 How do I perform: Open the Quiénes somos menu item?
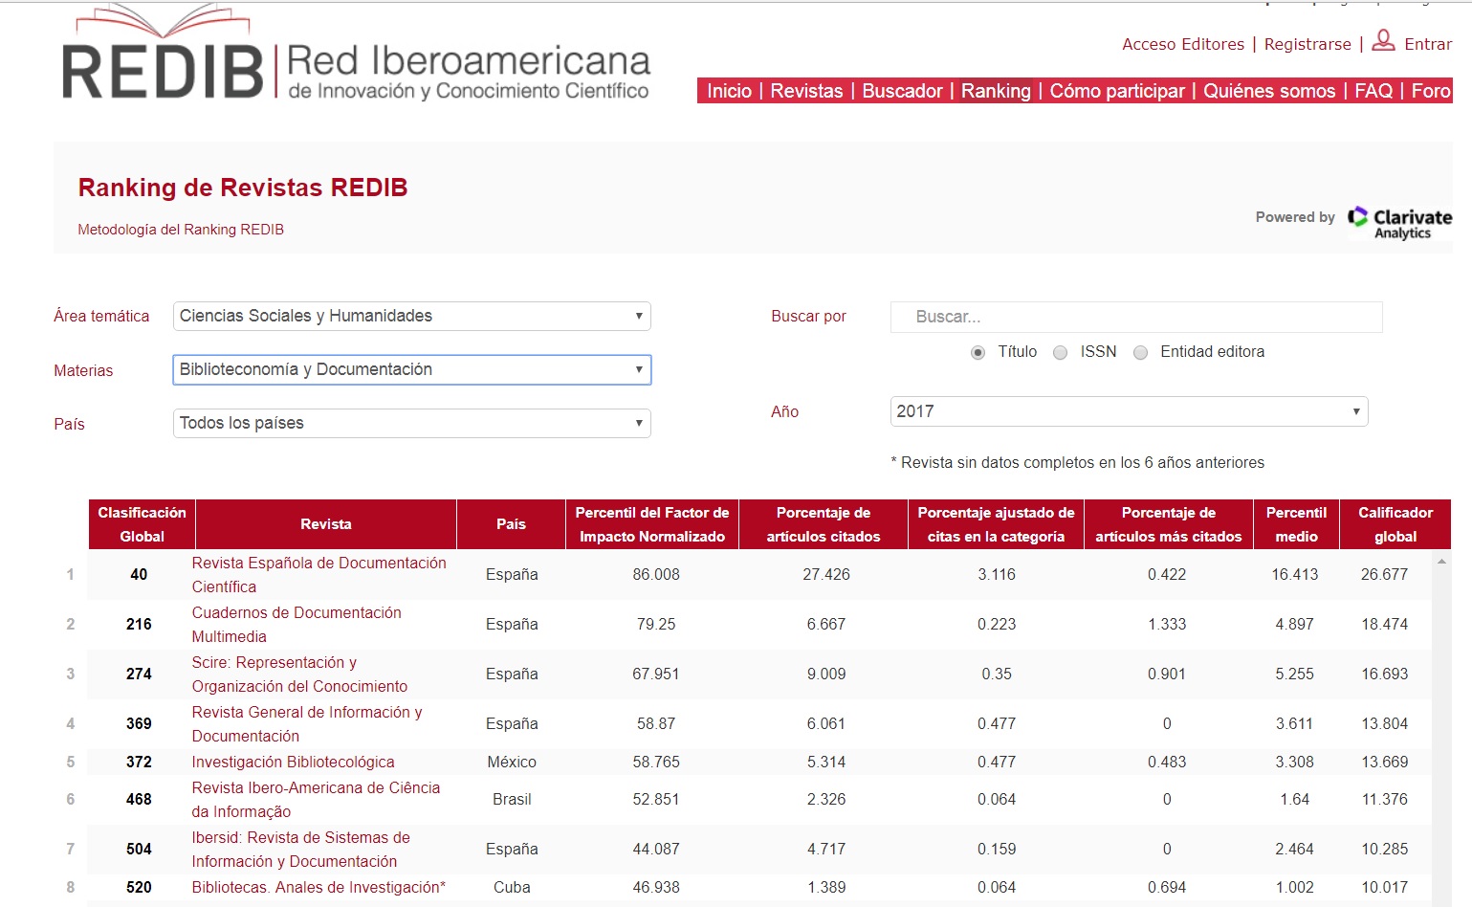pos(1269,91)
